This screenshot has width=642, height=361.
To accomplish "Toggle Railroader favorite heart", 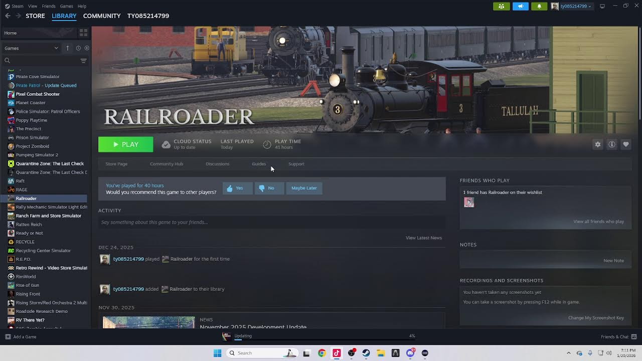I will [625, 144].
